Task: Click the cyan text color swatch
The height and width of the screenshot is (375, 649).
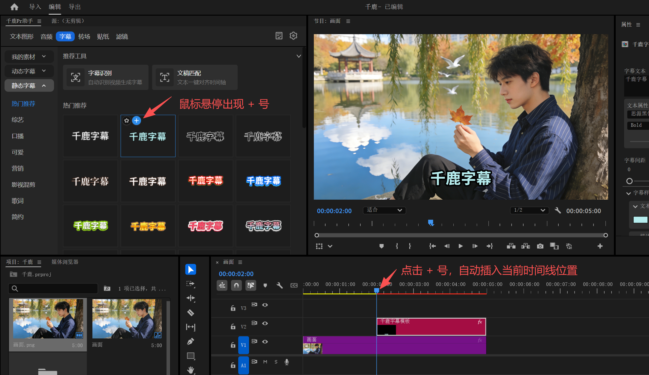Action: click(640, 220)
